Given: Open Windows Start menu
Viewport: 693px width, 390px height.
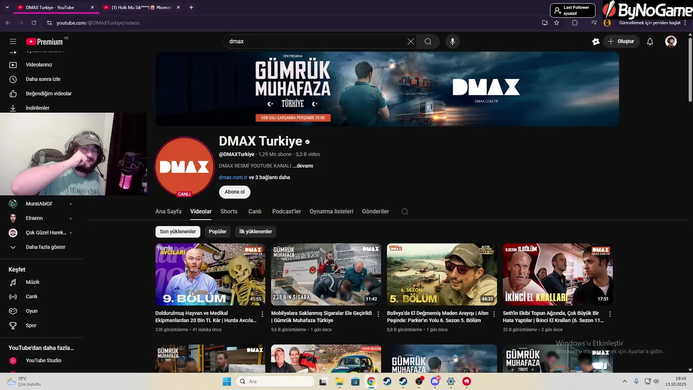Looking at the screenshot, I should tap(227, 381).
